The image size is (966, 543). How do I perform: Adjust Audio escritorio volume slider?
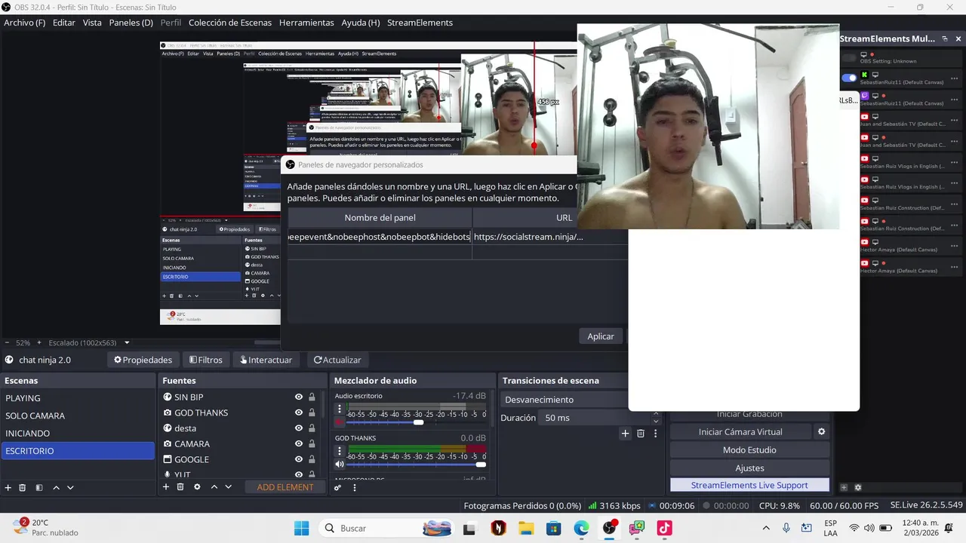click(417, 422)
